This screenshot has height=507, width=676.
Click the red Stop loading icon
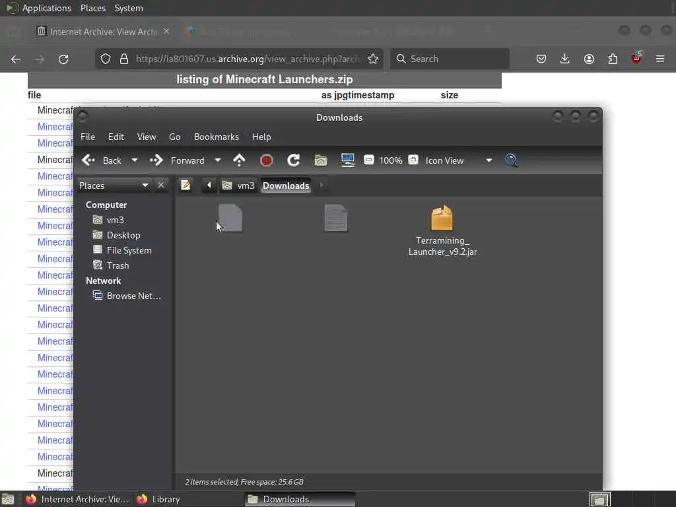tap(267, 160)
